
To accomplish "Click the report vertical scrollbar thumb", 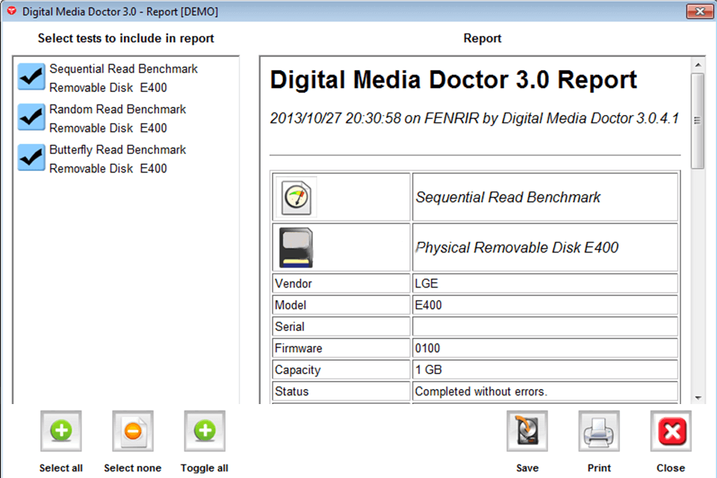I will coord(698,121).
